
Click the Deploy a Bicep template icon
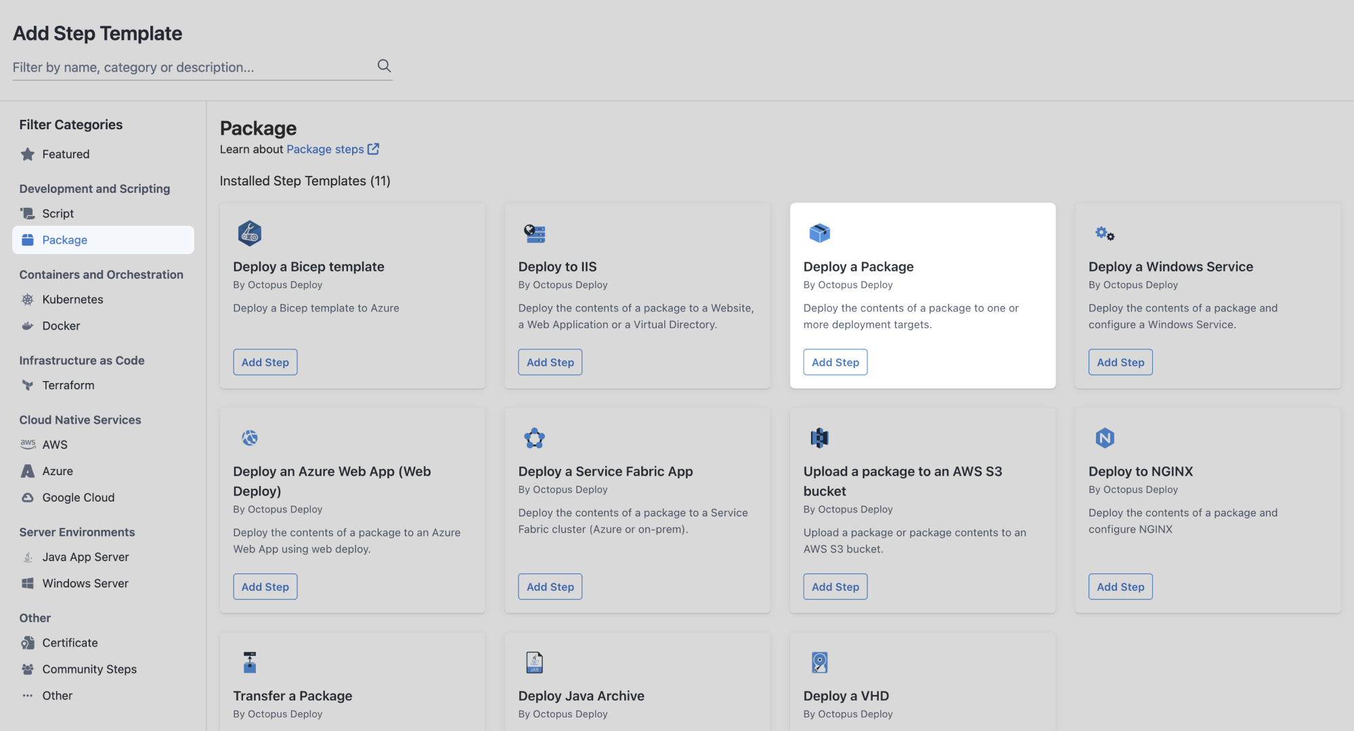[x=250, y=233]
